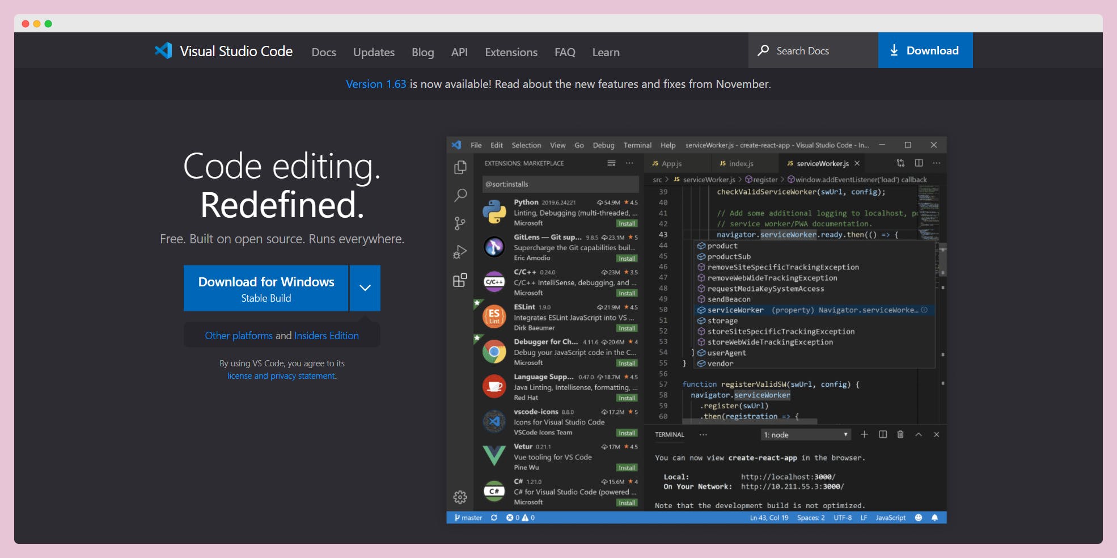Click the editor more actions ellipsis
Image resolution: width=1117 pixels, height=558 pixels.
pos(937,163)
